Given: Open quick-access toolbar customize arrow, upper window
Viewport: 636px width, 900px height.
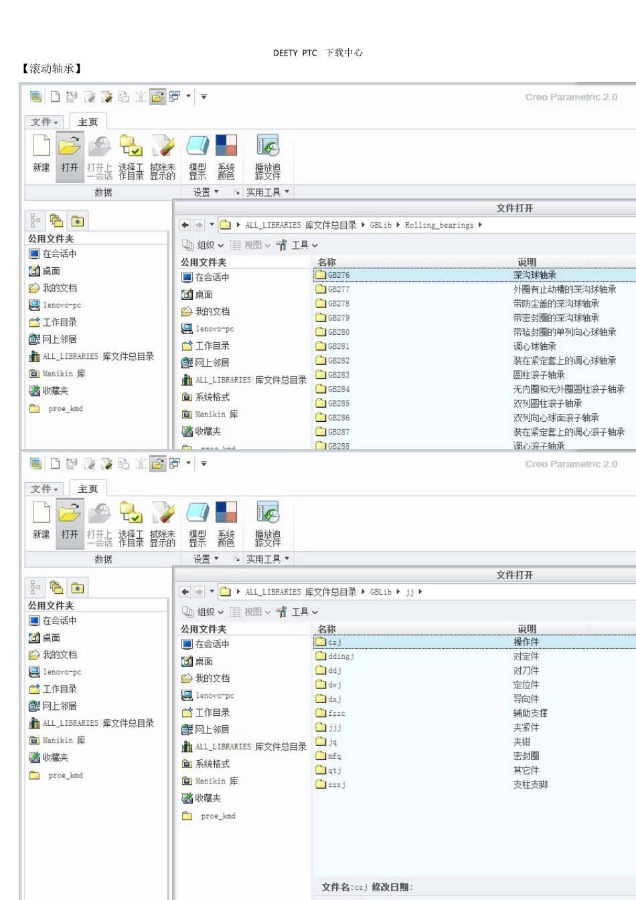Looking at the screenshot, I should click(204, 96).
